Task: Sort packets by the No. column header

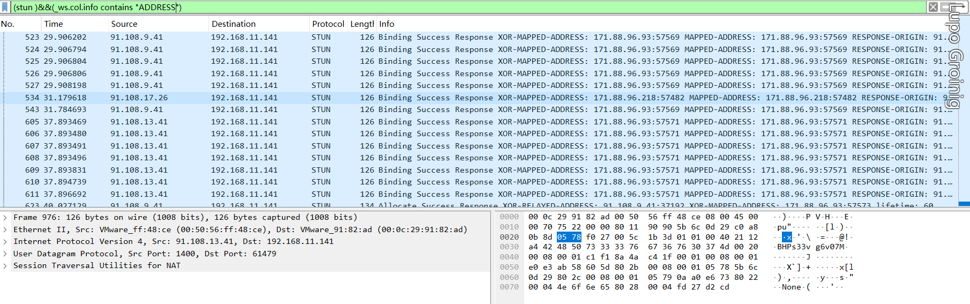Action: (20, 24)
